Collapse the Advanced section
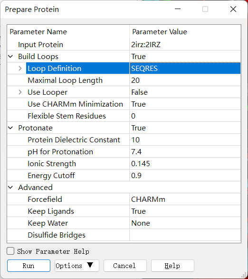Image resolution: width=248 pixels, height=279 pixels. tap(10, 188)
